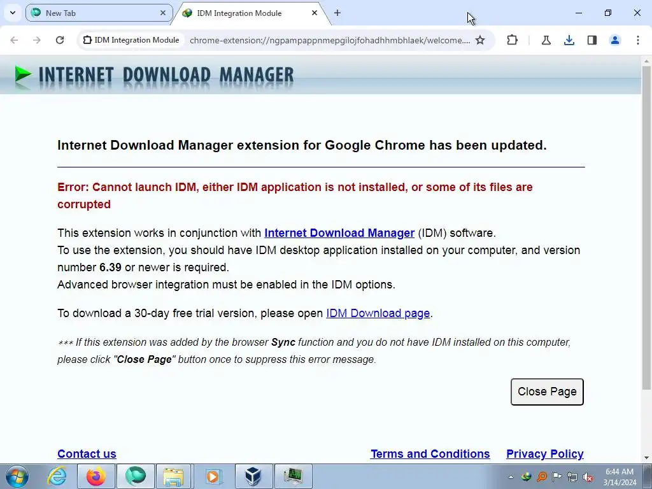Viewport: 652px width, 489px height.
Task: Click the Internet Download Manager logo banner
Action: 154,76
